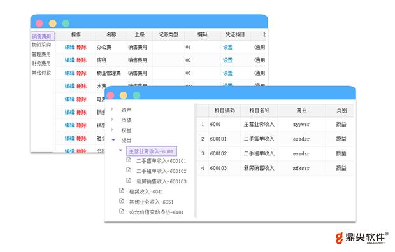Select the 二手租单收入-600102 tree label
Screen dimensions: 395x252
161,171
